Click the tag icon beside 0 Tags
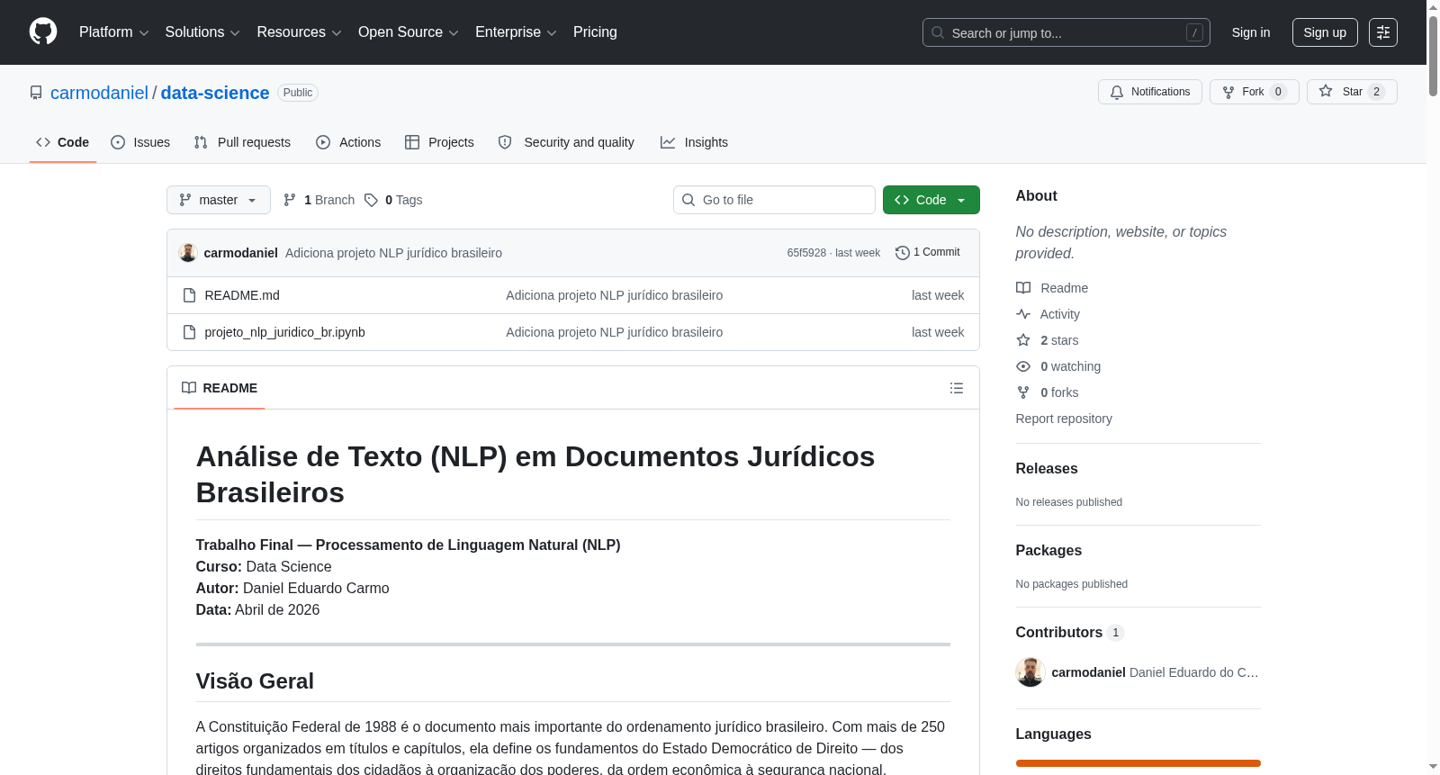The height and width of the screenshot is (775, 1440). pyautogui.click(x=371, y=200)
